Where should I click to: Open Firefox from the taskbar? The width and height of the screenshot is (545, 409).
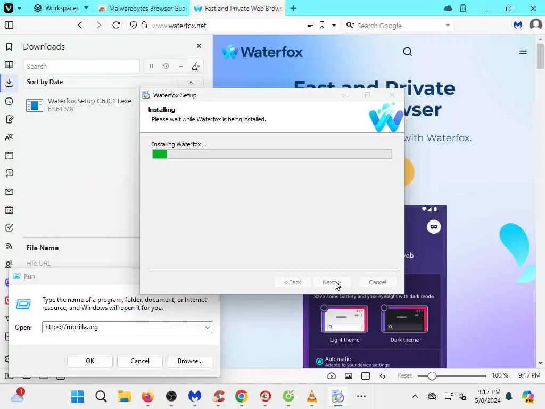pyautogui.click(x=148, y=396)
